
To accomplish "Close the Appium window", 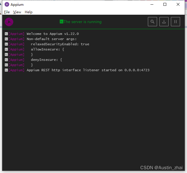I will pyautogui.click(x=178, y=4).
